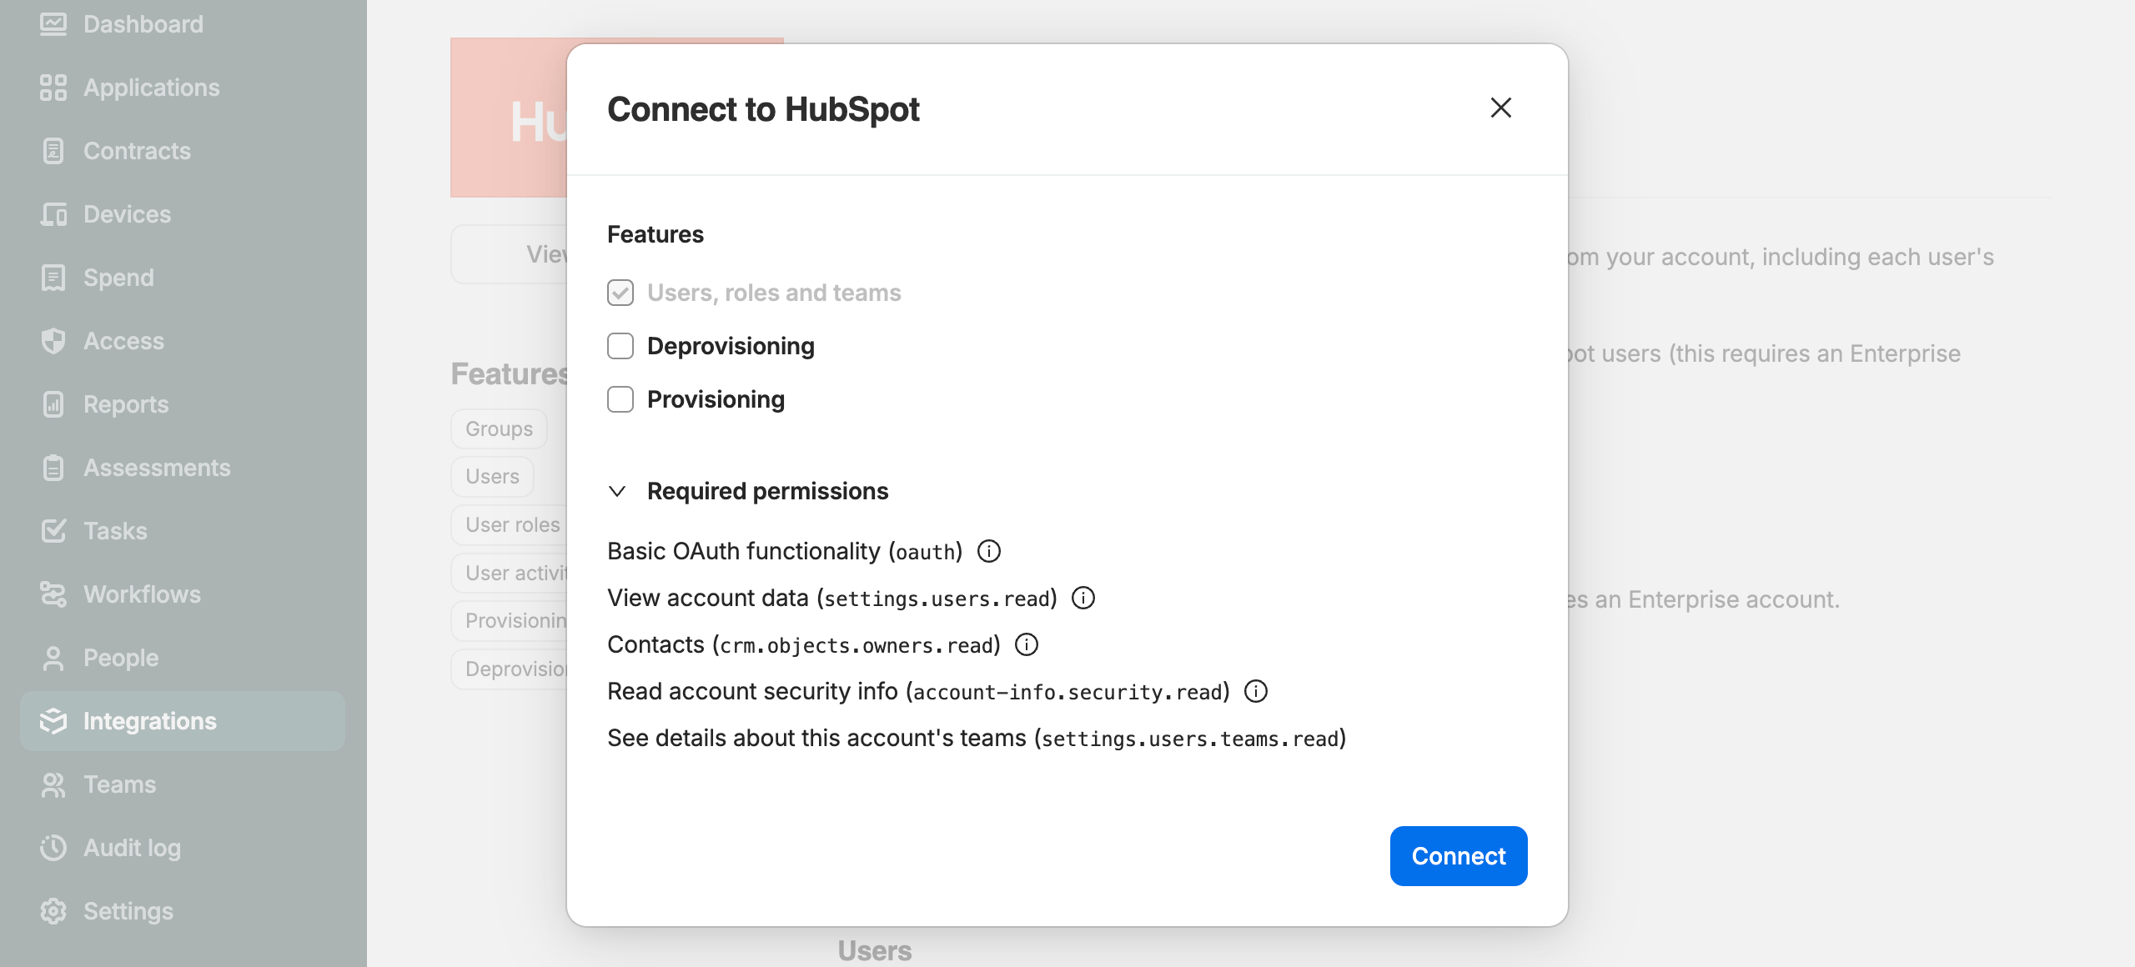This screenshot has width=2135, height=967.
Task: Click the Tasks checkmark icon
Action: click(53, 531)
